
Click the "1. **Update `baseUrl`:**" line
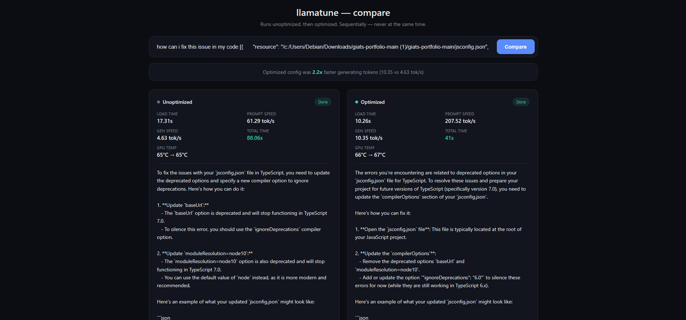pyautogui.click(x=183, y=205)
